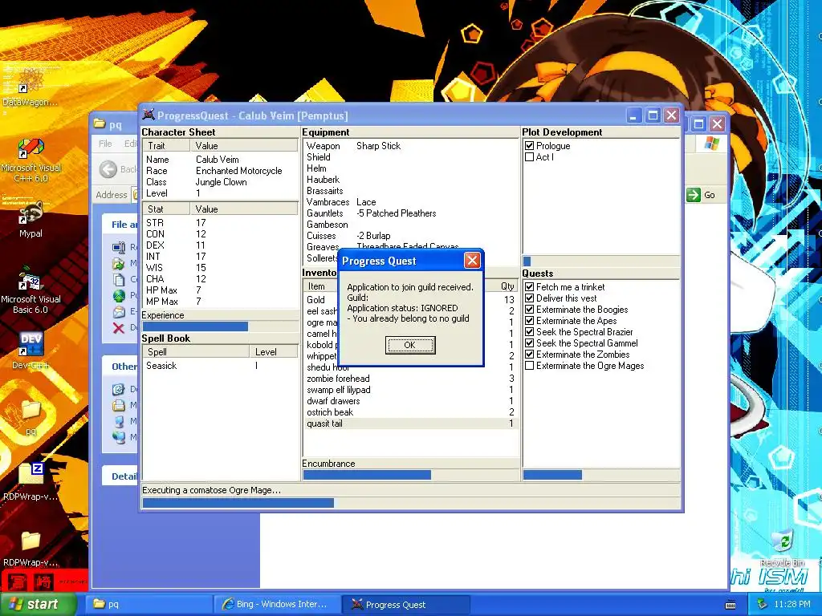
Task: Click the keyboard icon in system tray
Action: (x=730, y=605)
